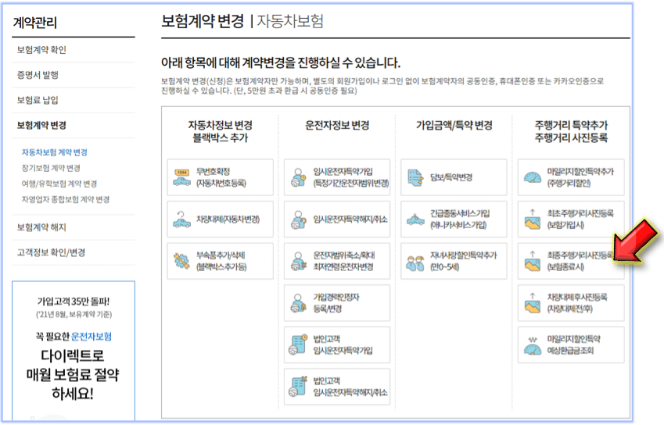Click the 마일리지할인특약 예상환급금조회 label
The image size is (664, 425).
point(573,345)
